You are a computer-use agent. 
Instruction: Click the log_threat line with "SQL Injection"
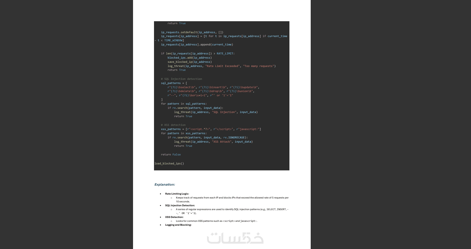coord(216,112)
